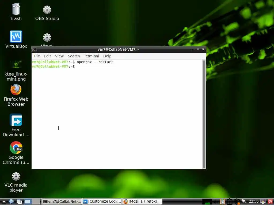Image resolution: width=274 pixels, height=205 pixels.
Task: Click the show desktop windows icon in the panel
Action: tap(19, 202)
